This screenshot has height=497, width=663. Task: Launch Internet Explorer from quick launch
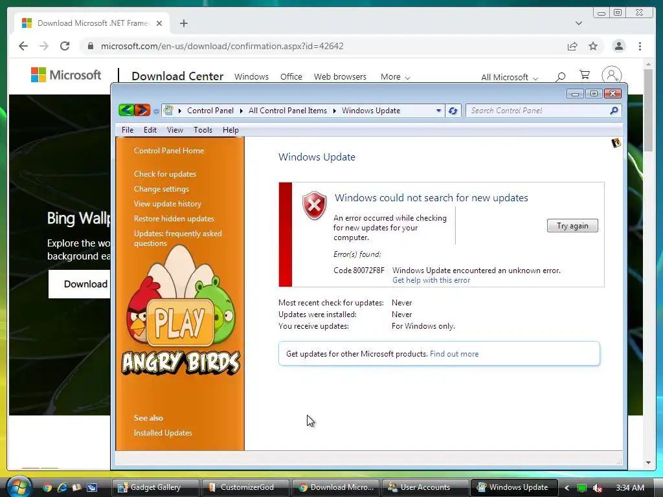click(x=62, y=487)
